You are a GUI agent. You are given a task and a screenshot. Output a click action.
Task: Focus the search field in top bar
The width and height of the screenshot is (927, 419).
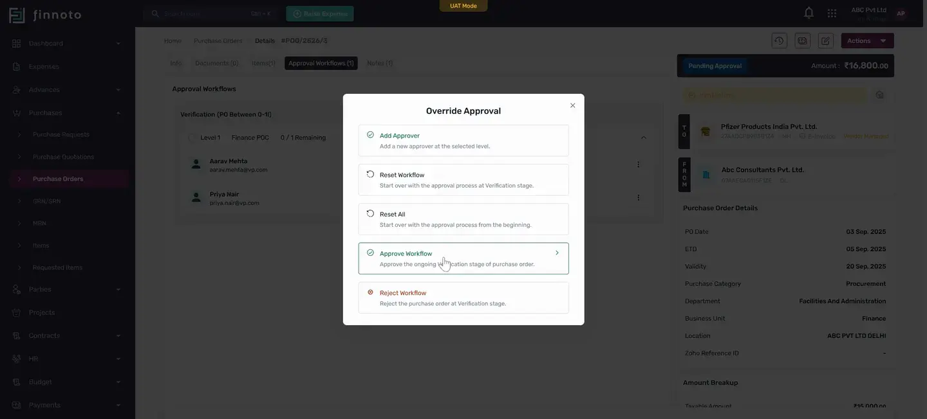coord(210,13)
